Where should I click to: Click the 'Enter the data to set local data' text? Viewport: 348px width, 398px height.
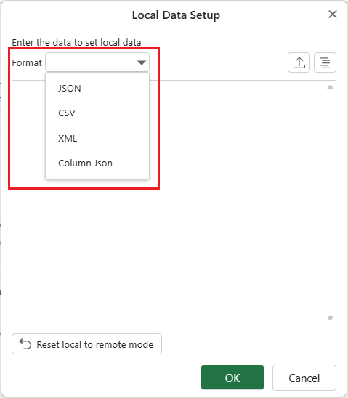click(x=76, y=42)
